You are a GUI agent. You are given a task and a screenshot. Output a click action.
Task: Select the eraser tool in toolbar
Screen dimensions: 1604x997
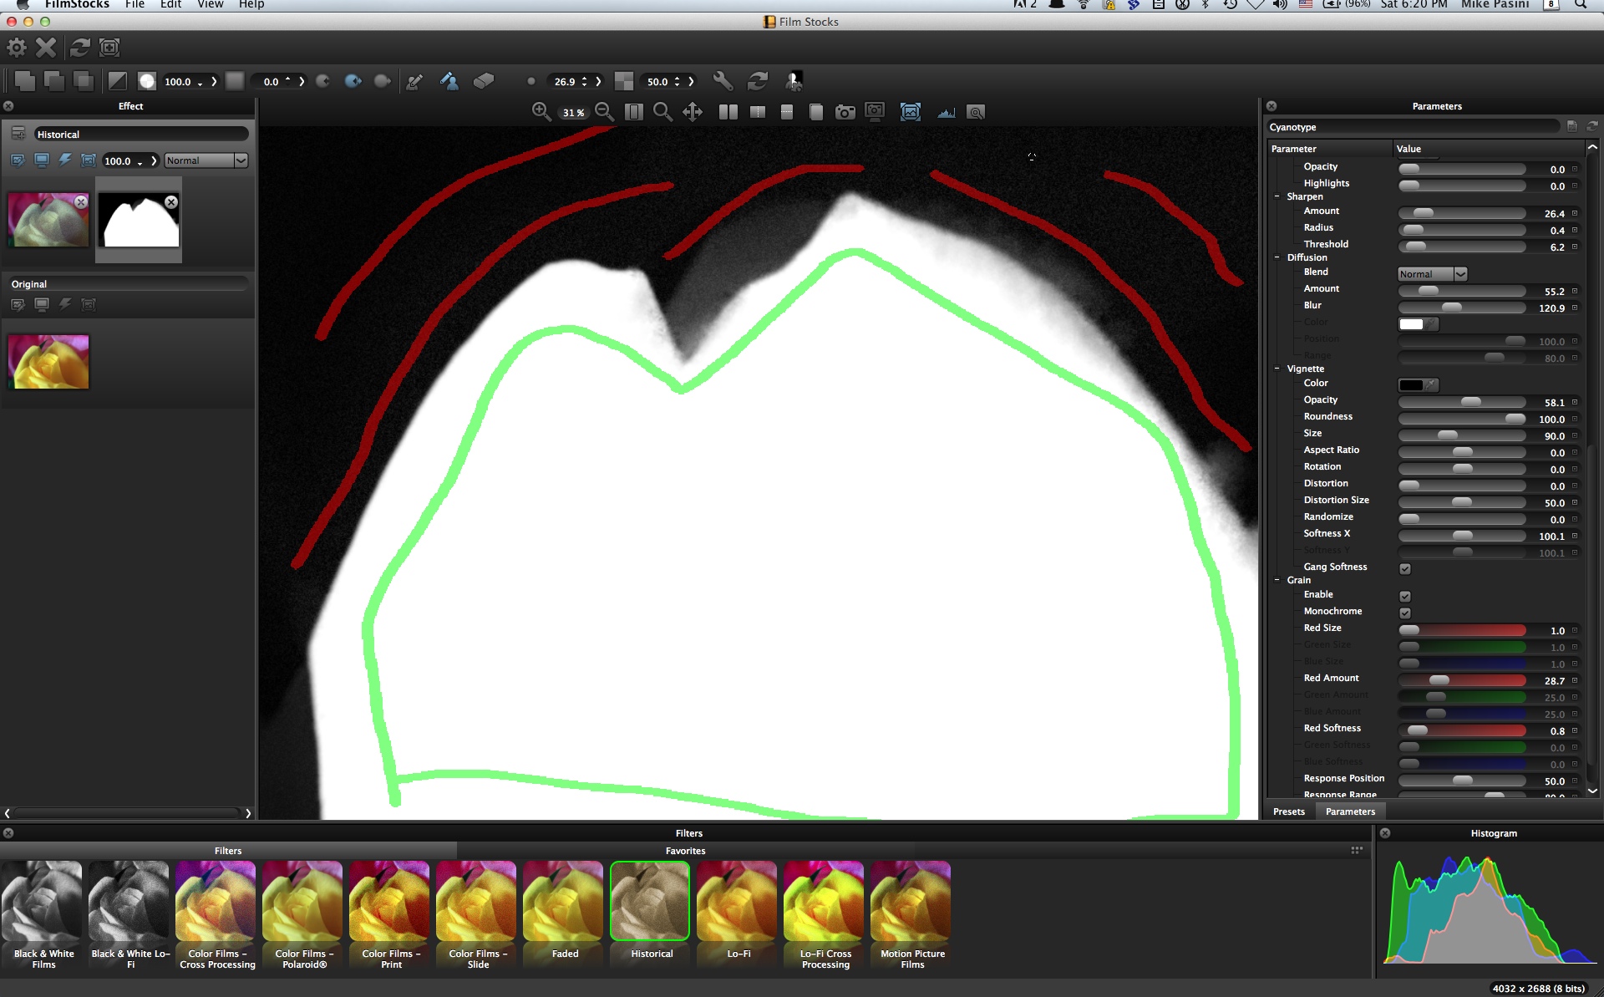click(x=484, y=81)
